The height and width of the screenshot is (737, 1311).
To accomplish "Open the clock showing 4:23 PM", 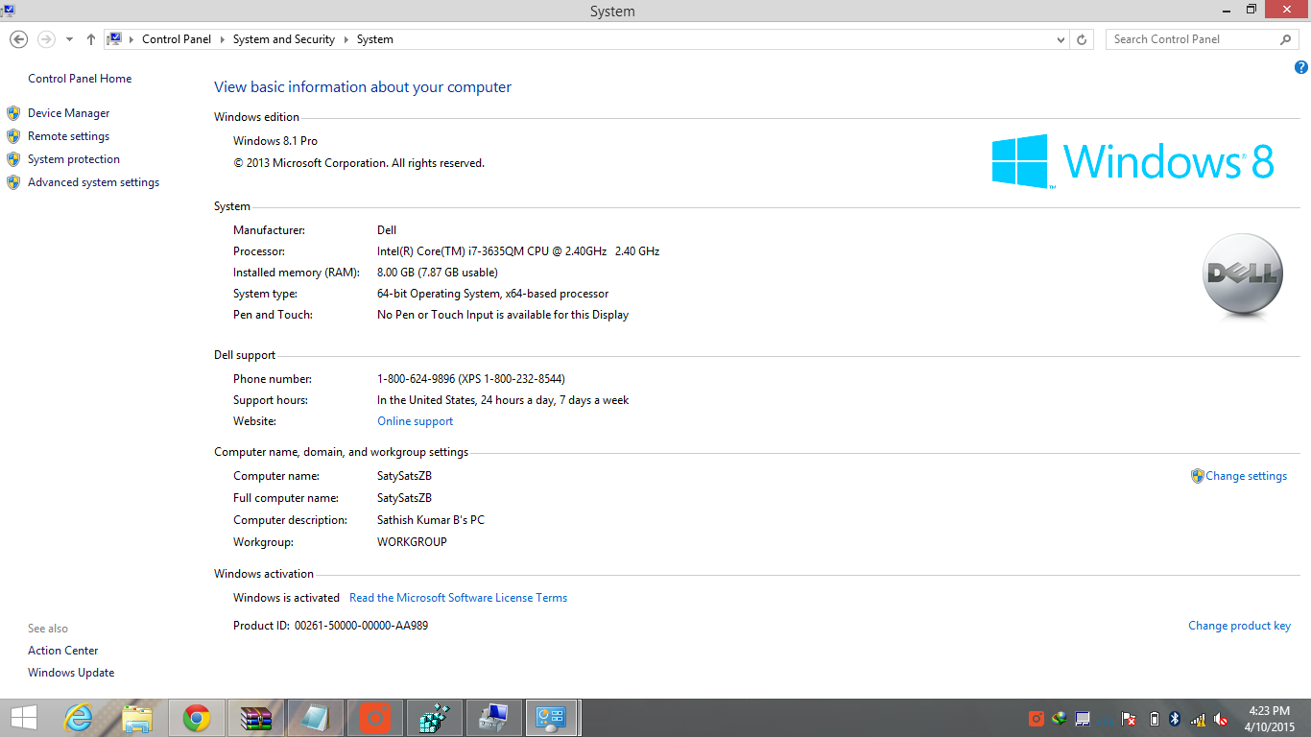I will 1269,719.
